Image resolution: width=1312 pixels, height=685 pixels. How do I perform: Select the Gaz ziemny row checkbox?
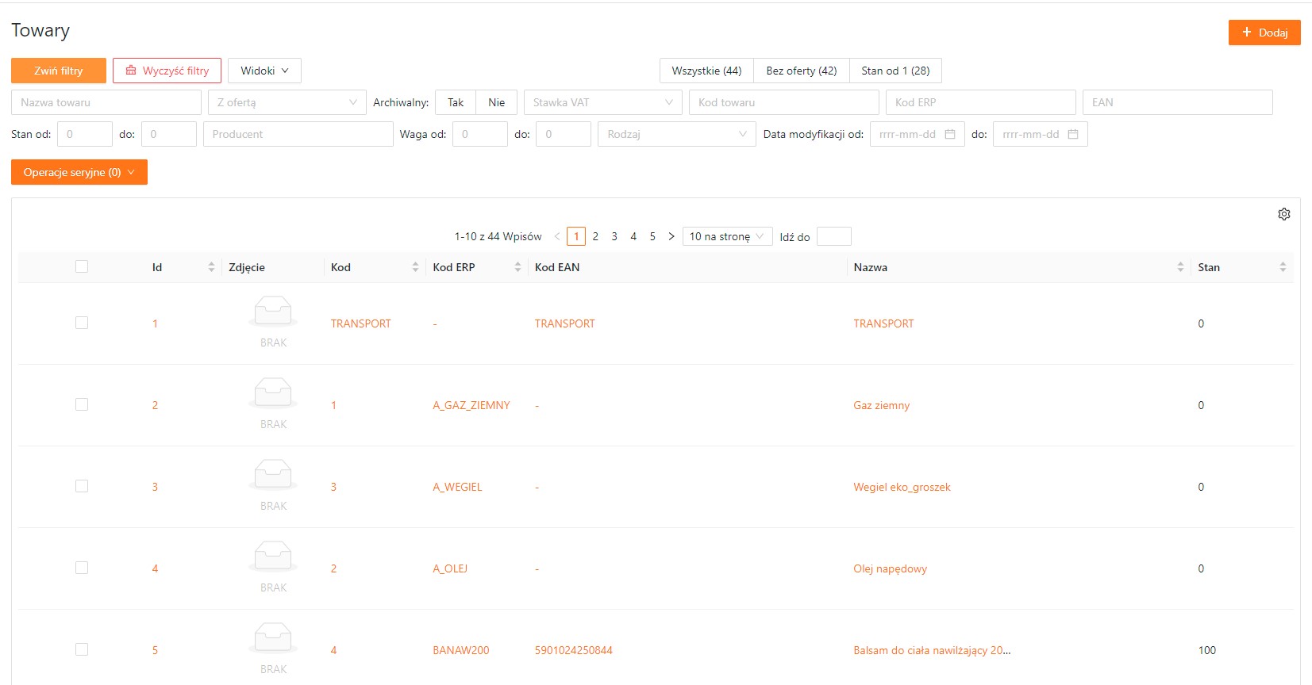pos(82,404)
